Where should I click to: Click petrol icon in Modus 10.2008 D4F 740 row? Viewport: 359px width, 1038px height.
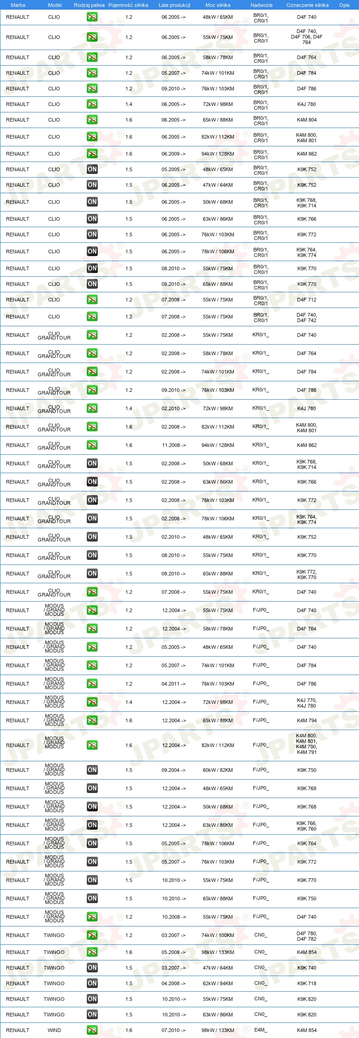(x=92, y=917)
